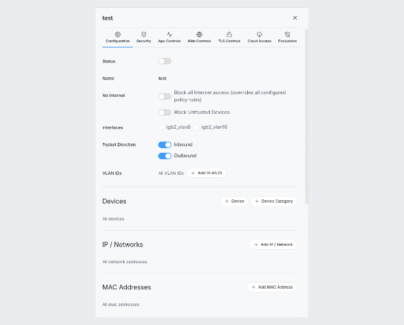Enable Block all Internet access toggle
The image size is (404, 325).
[x=165, y=96]
